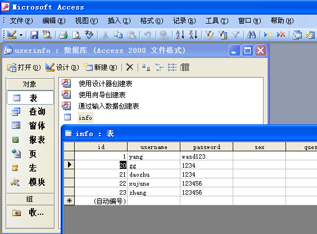Viewport: 317px width, 234px height.
Task: Switch to Small Icons view
Action: (159, 67)
